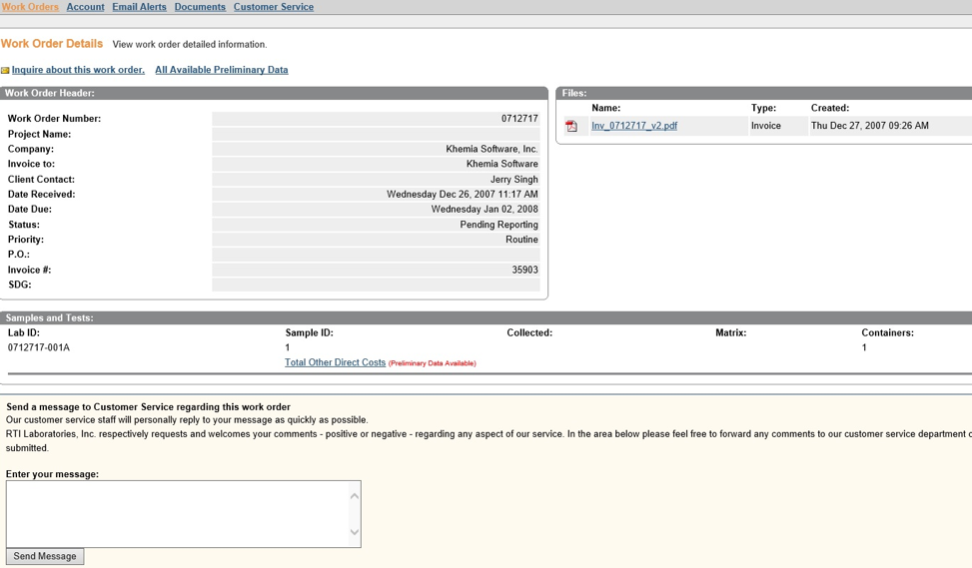
Task: Click the Collected column header
Action: [x=529, y=332]
